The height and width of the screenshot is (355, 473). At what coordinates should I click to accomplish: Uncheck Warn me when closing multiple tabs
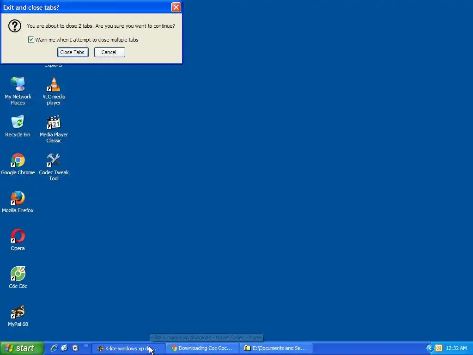31,40
